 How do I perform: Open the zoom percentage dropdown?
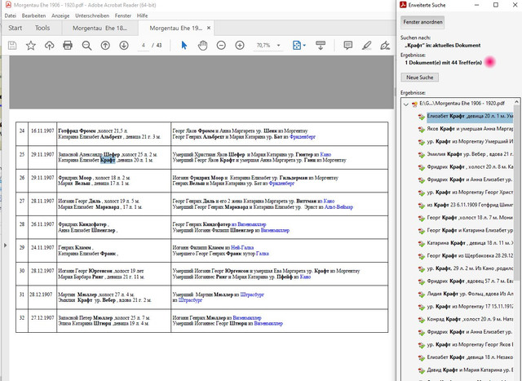pos(279,46)
